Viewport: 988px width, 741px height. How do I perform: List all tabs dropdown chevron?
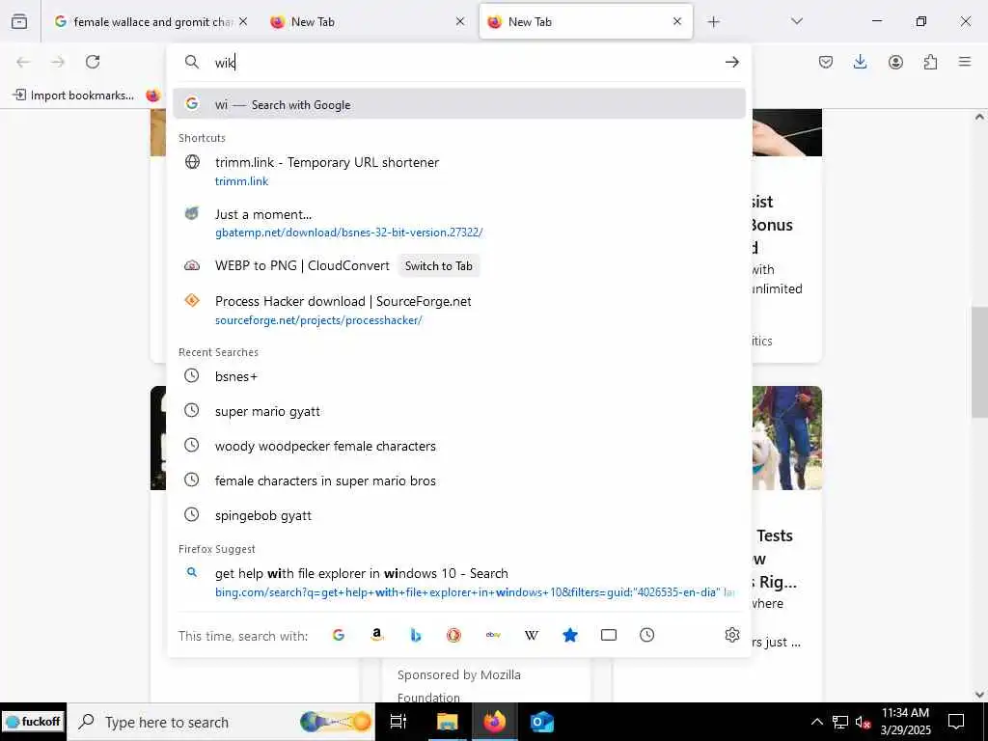click(x=796, y=21)
